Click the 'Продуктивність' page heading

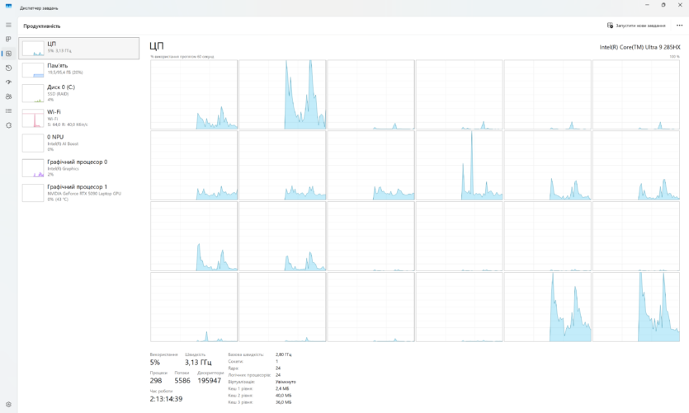pos(42,26)
